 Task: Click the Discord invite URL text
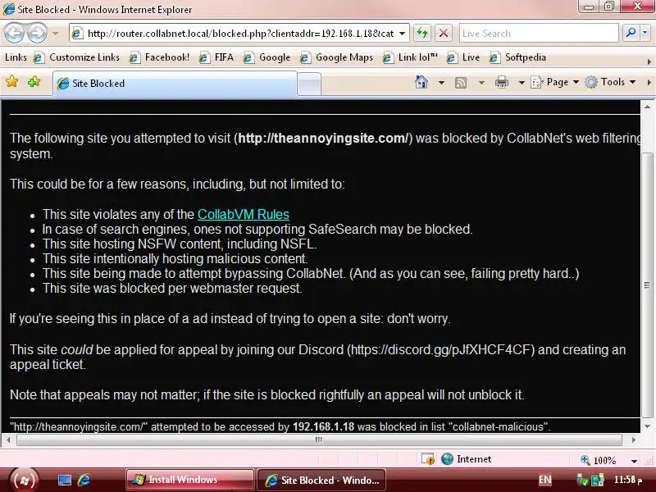click(440, 349)
